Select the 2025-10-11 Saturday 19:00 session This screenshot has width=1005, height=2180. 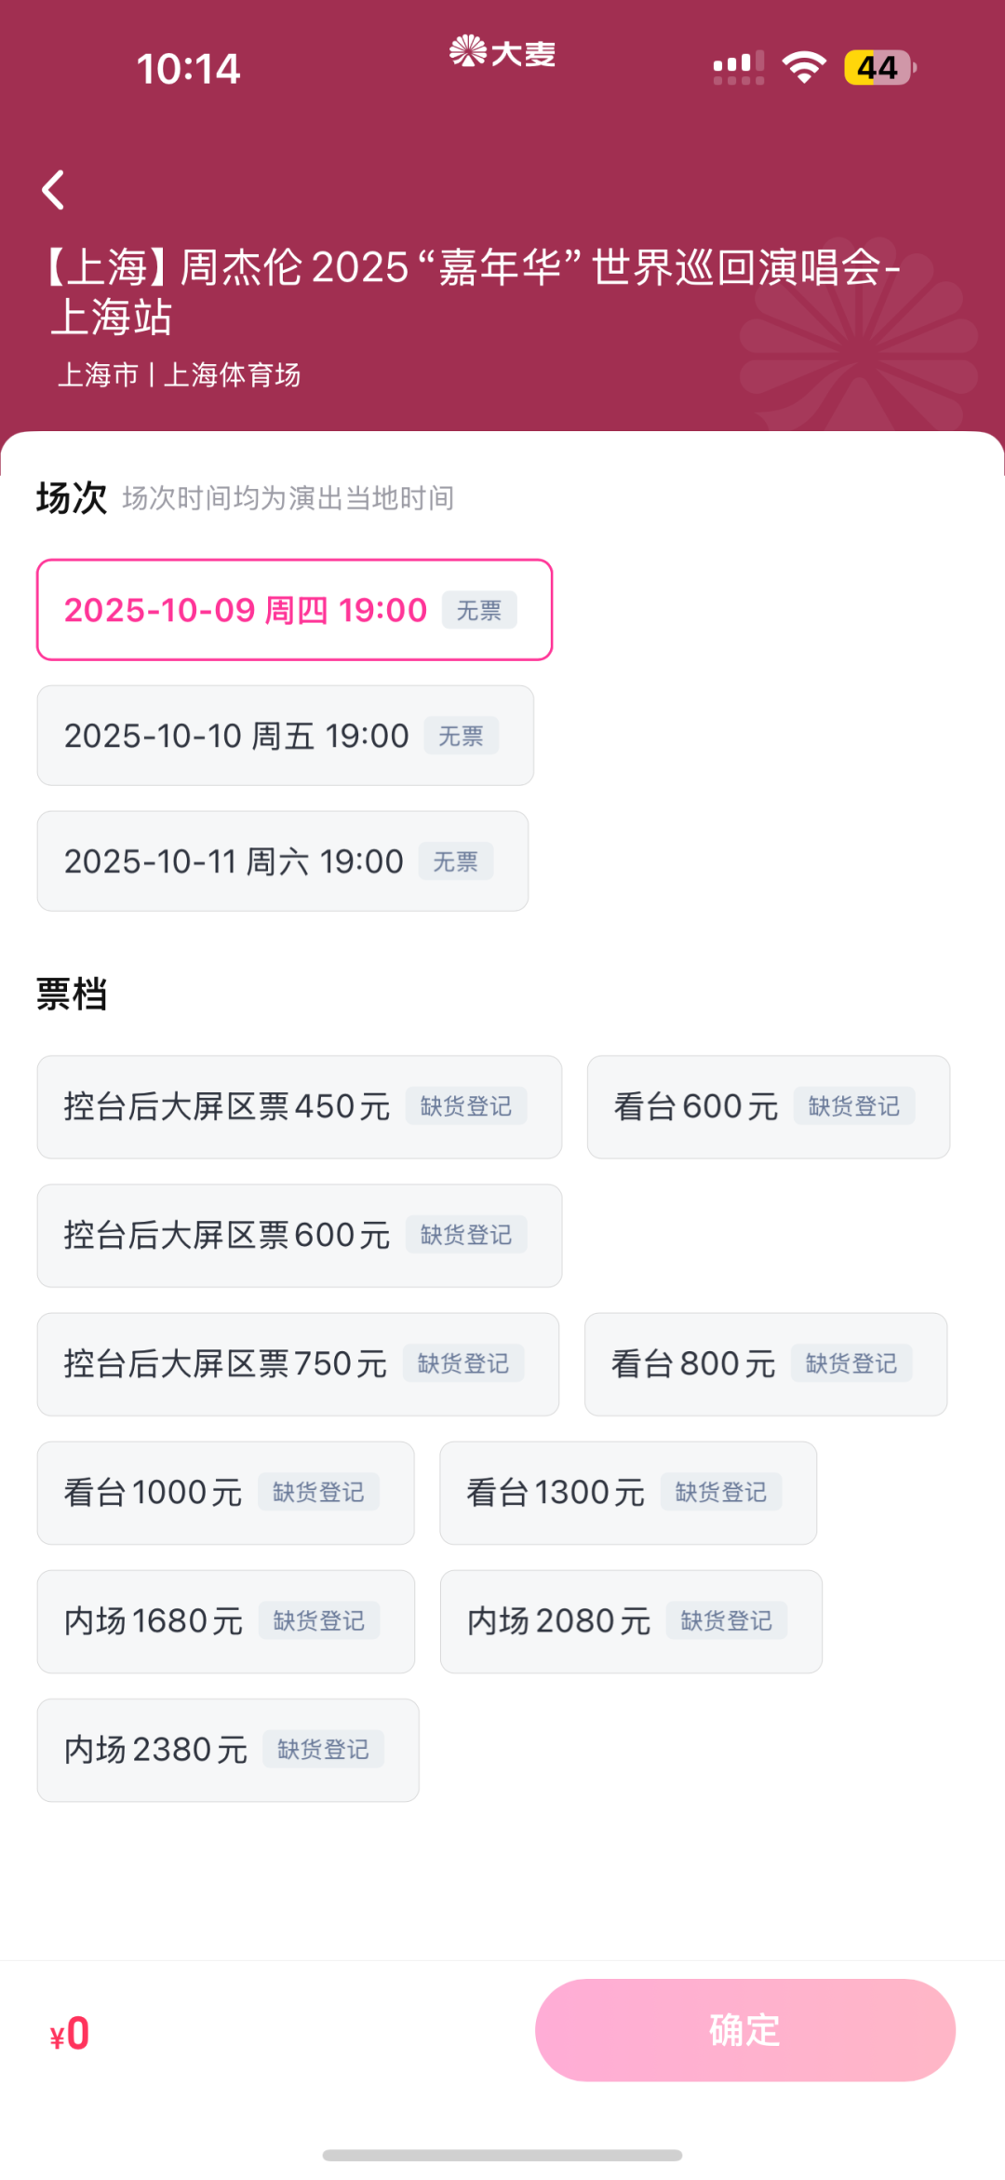[283, 861]
